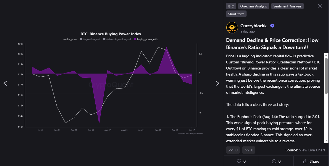Viewport: 329px width, 166px height.
Task: Open the Crazzyblockk author name
Action: coord(253,26)
